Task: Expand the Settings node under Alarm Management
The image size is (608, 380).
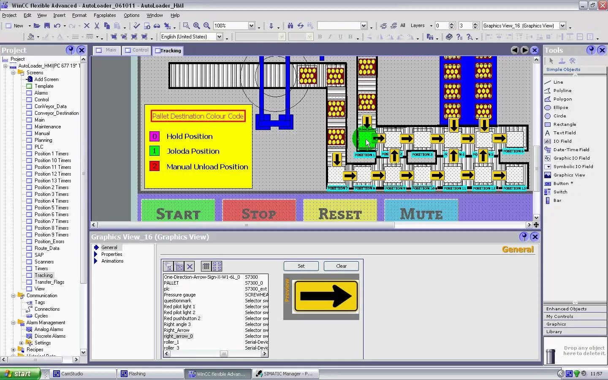Action: pos(21,343)
